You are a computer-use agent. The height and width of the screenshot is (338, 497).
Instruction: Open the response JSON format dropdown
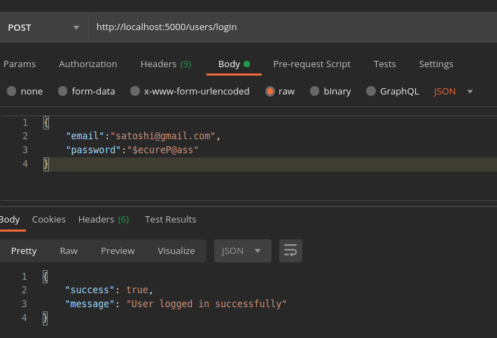(x=242, y=251)
